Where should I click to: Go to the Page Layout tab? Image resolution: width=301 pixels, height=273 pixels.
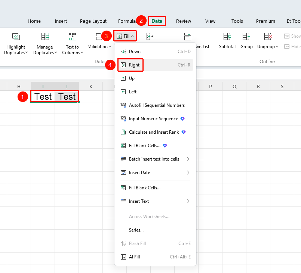pos(93,21)
